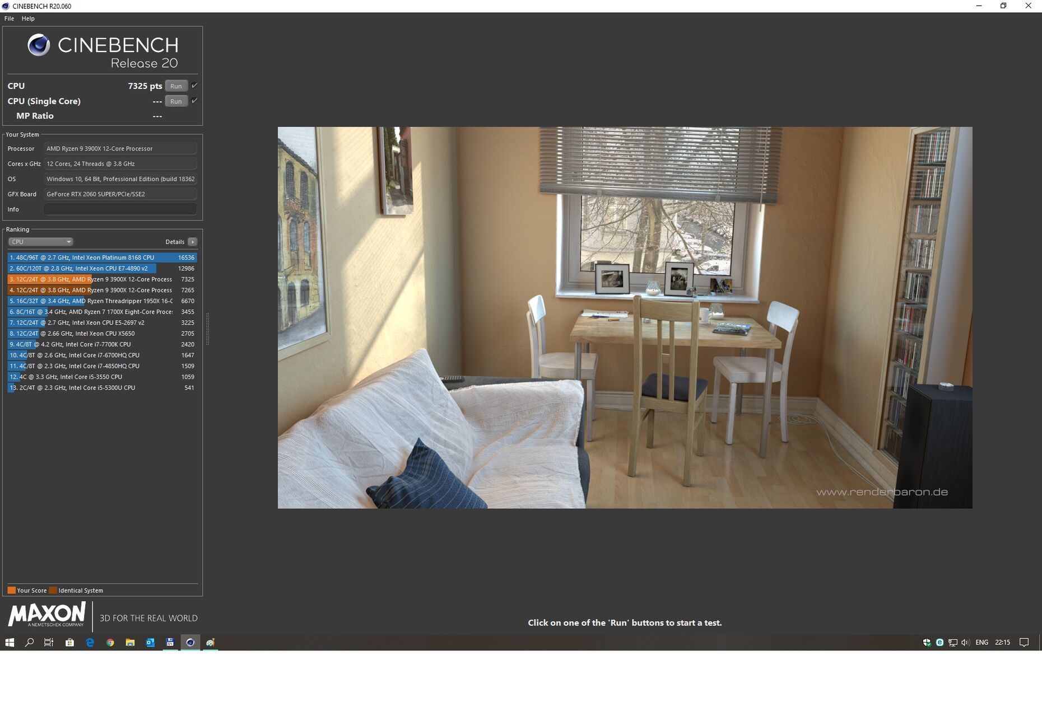Open Windows Security tray icon

(927, 642)
